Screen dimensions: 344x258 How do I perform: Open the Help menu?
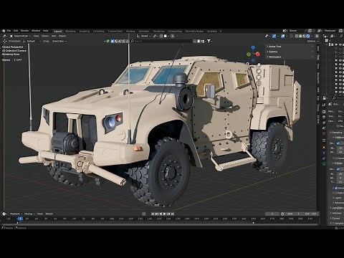pyautogui.click(x=45, y=31)
